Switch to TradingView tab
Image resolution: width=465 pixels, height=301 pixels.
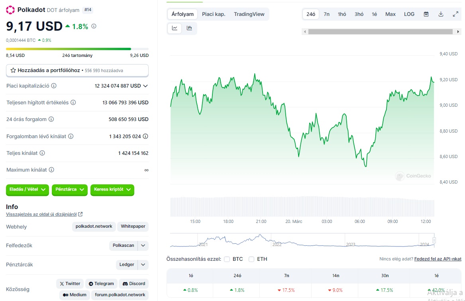pos(249,14)
